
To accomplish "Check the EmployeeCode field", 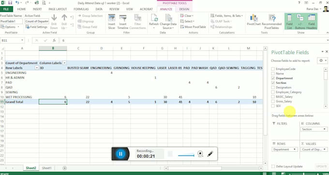I will pyautogui.click(x=273, y=69).
